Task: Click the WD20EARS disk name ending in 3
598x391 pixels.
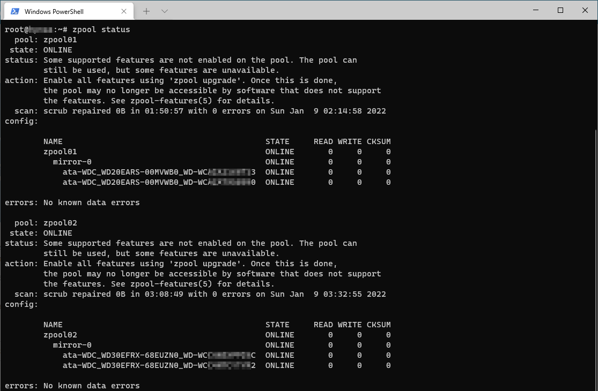Action: (159, 172)
